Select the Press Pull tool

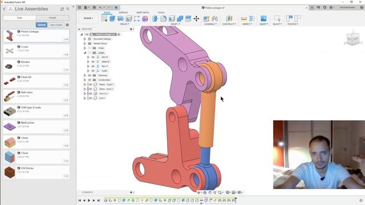point(155,19)
